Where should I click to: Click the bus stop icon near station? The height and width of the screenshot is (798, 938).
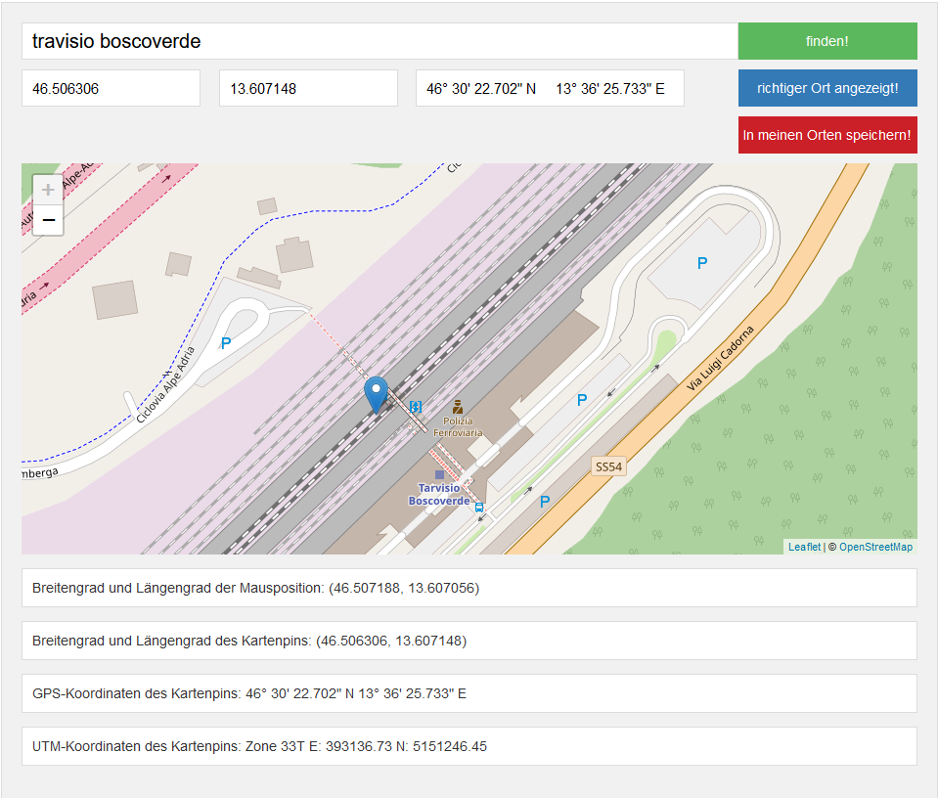point(478,507)
